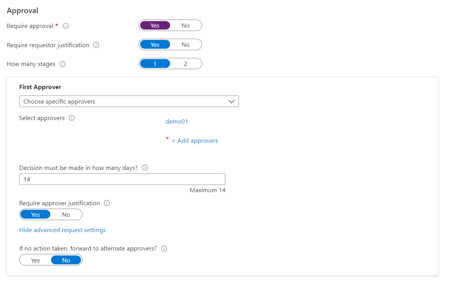Choose 1 stage in How many stages
Image resolution: width=455 pixels, height=285 pixels.
coord(155,64)
